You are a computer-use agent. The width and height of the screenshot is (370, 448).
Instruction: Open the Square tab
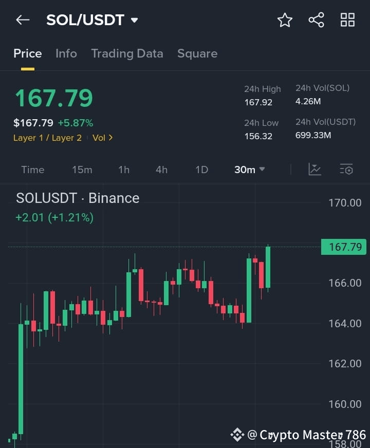(197, 53)
